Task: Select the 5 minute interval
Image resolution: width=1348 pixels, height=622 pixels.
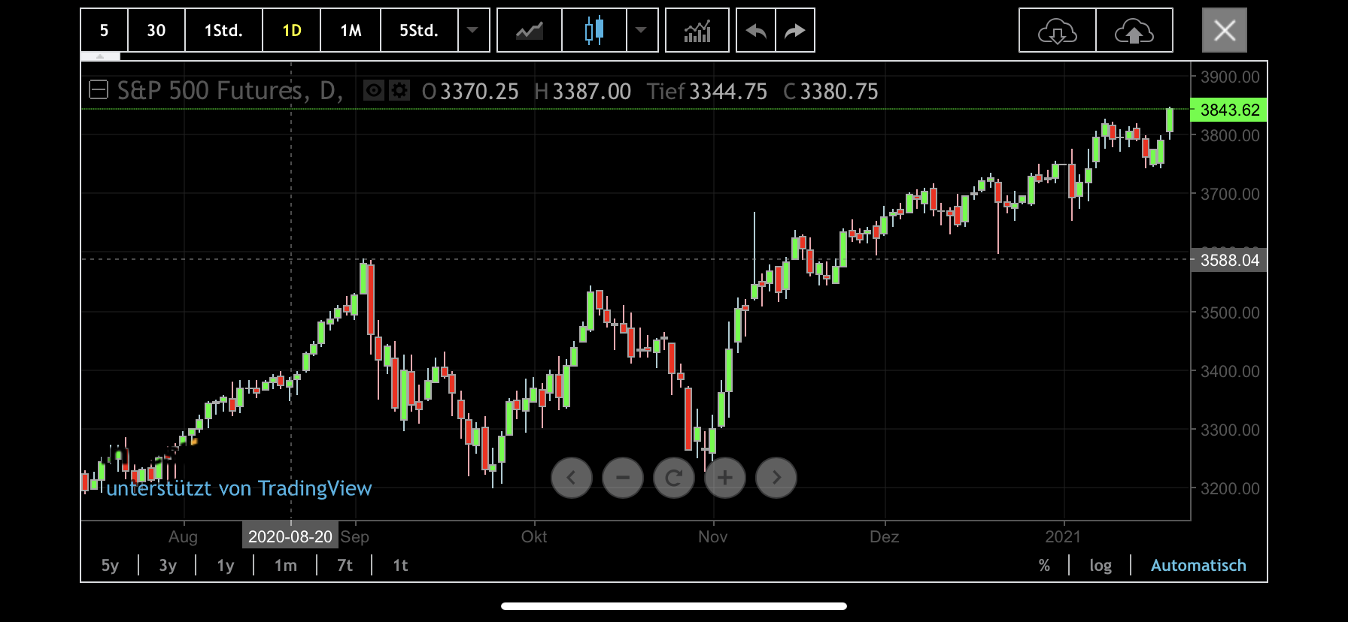Action: click(x=104, y=30)
